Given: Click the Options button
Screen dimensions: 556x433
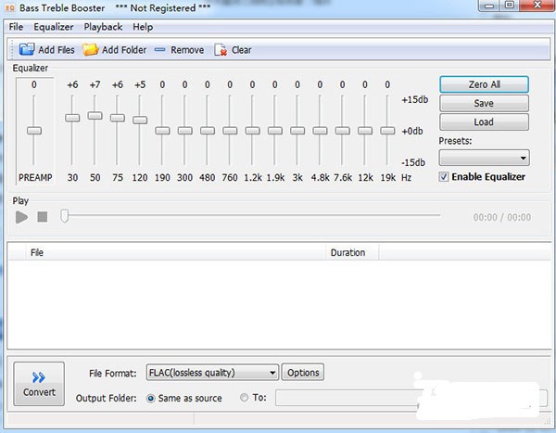Looking at the screenshot, I should 303,373.
